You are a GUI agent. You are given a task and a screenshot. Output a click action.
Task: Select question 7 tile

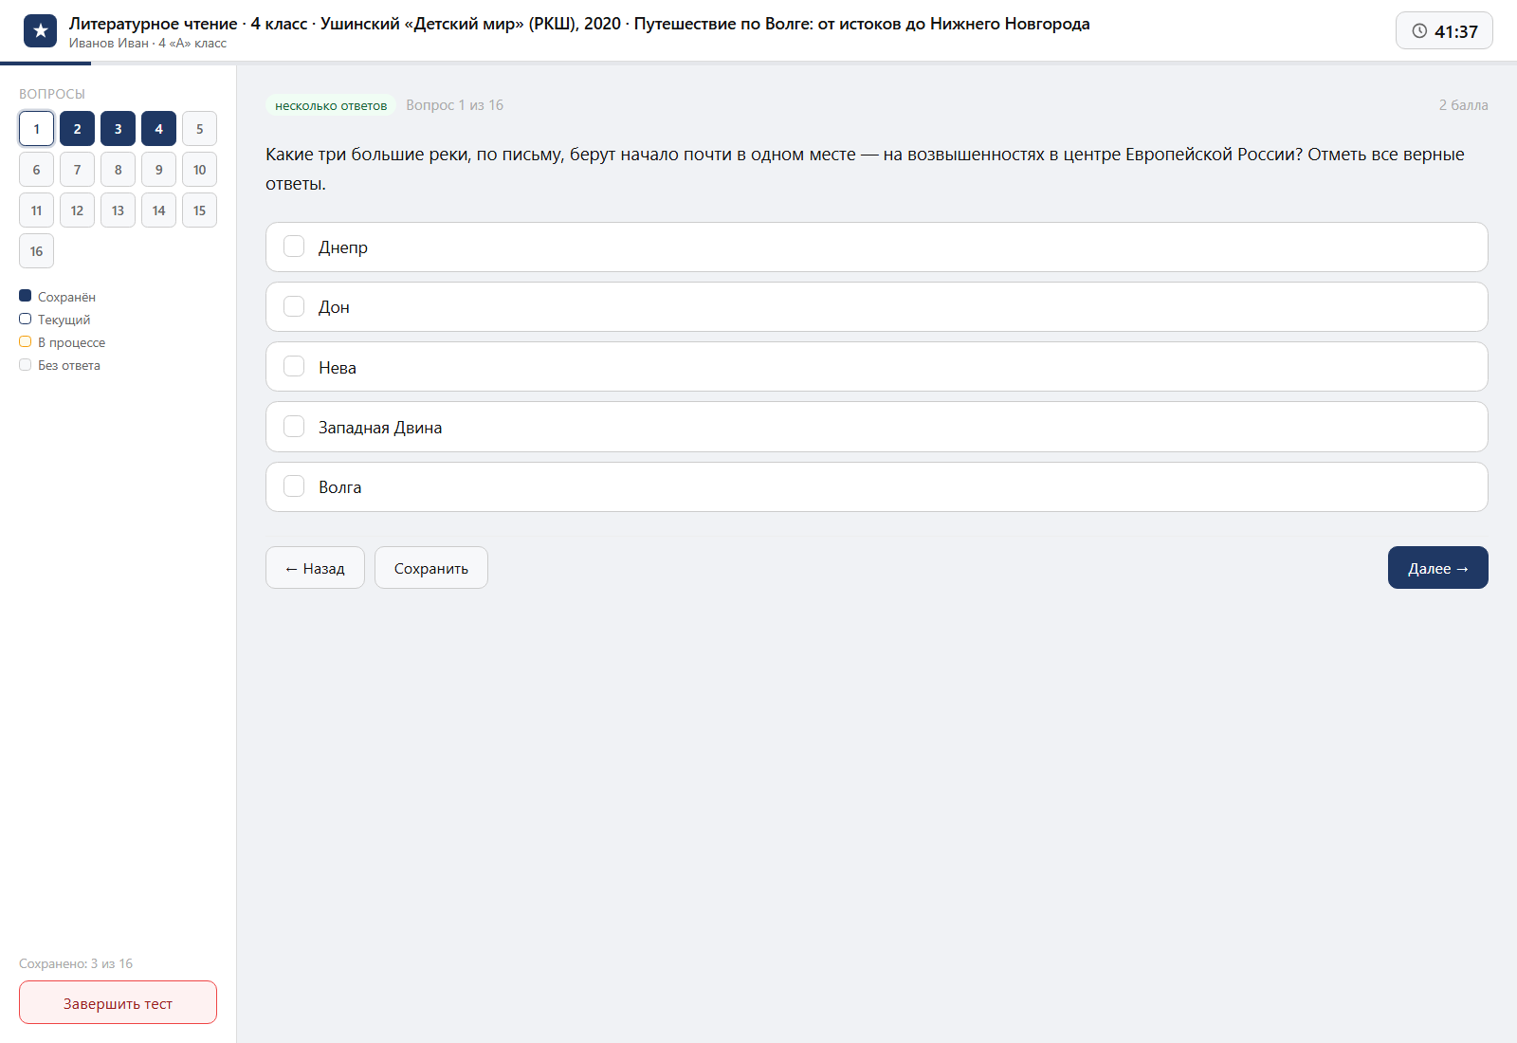click(x=77, y=170)
